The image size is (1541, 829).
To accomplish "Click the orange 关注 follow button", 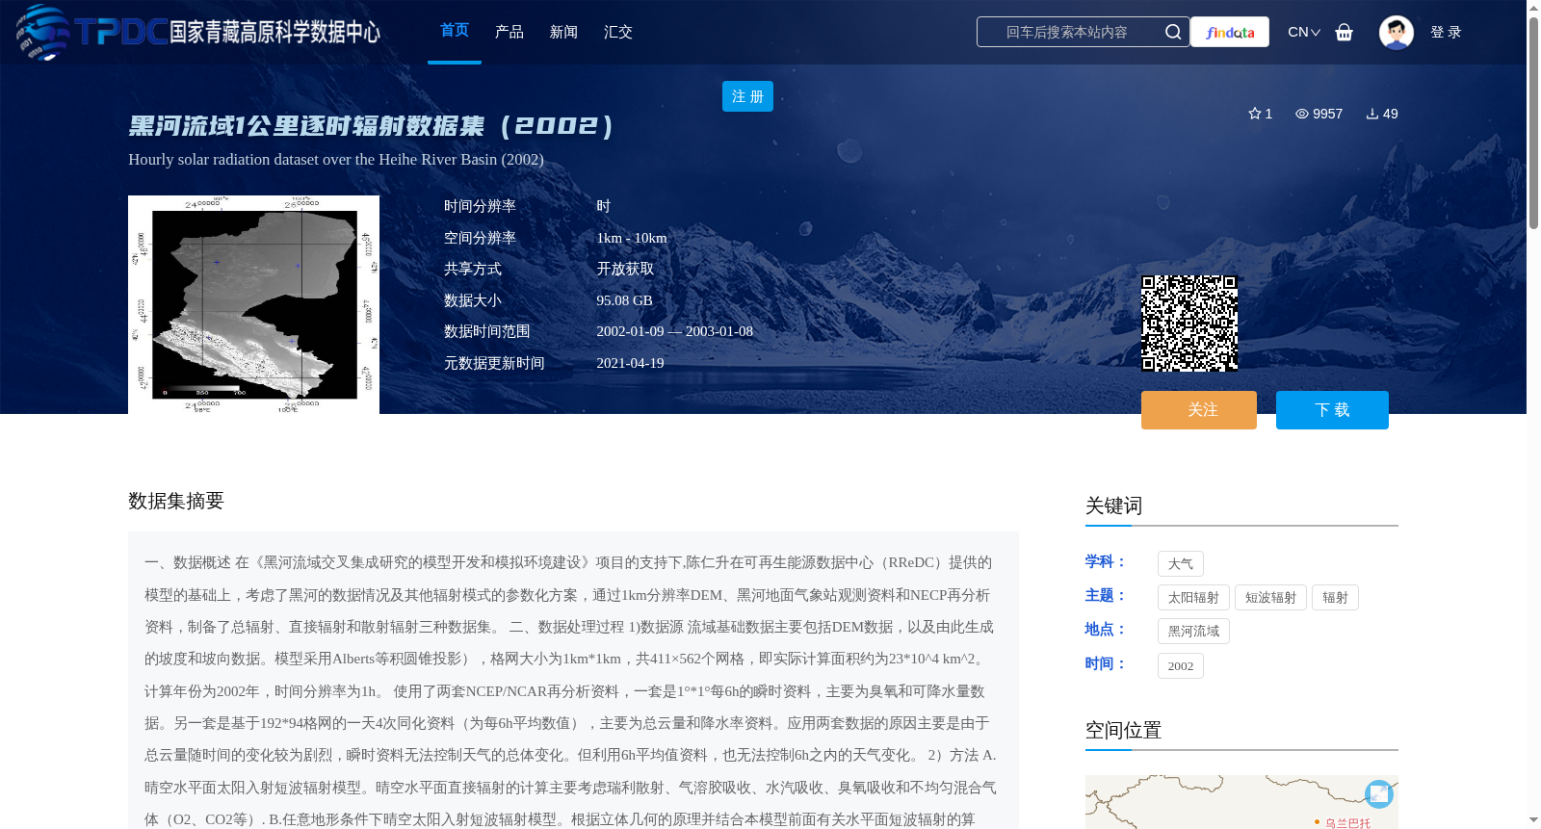I will click(1199, 410).
